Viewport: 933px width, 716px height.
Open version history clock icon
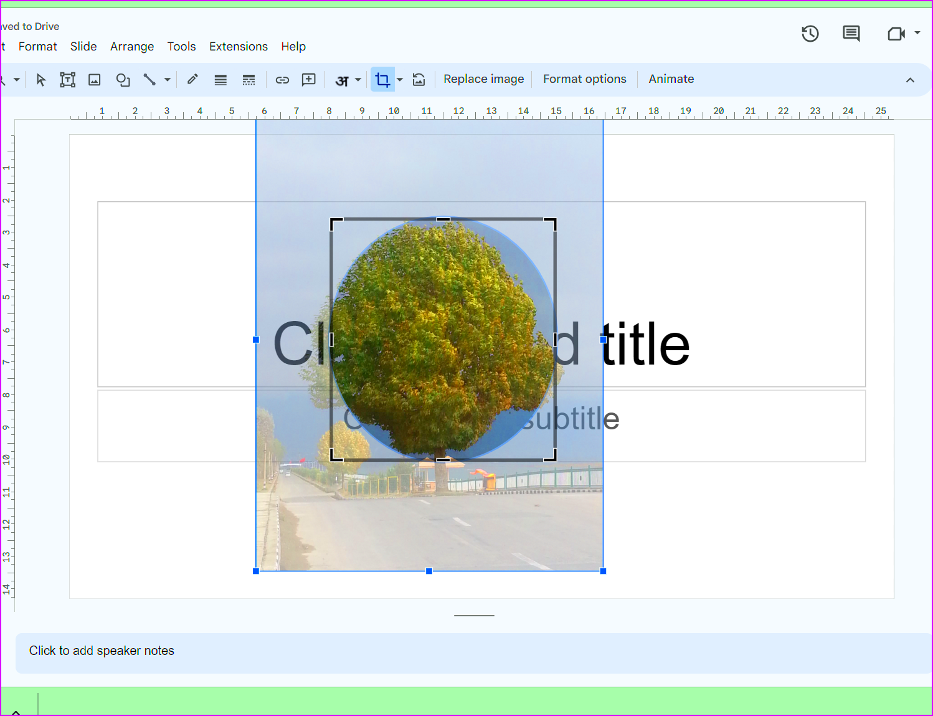click(810, 34)
